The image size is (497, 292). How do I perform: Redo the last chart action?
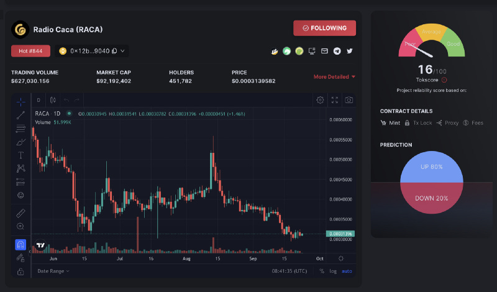point(76,100)
